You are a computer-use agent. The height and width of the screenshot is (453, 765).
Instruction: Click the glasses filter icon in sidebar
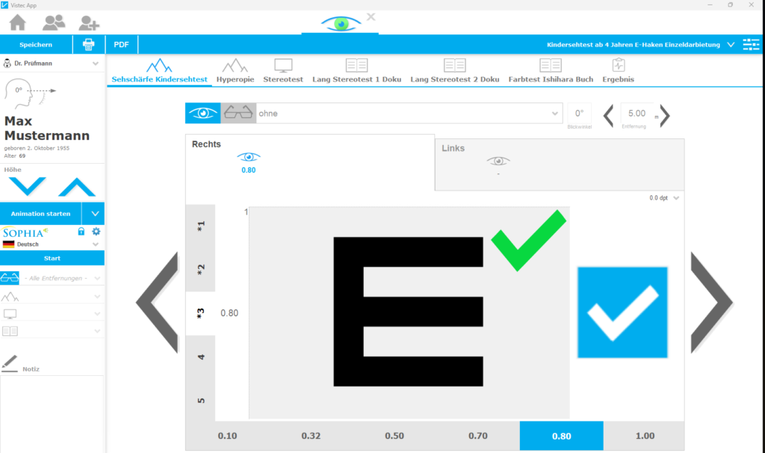(10, 278)
